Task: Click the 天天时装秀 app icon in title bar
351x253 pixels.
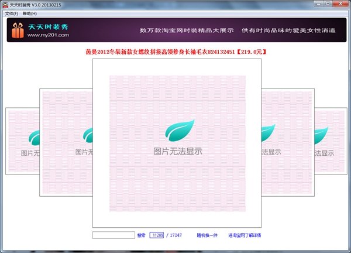Action: pyautogui.click(x=5, y=5)
